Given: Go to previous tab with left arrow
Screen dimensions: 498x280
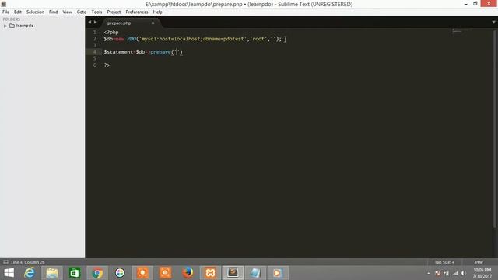Looking at the screenshot, I should (89, 23).
